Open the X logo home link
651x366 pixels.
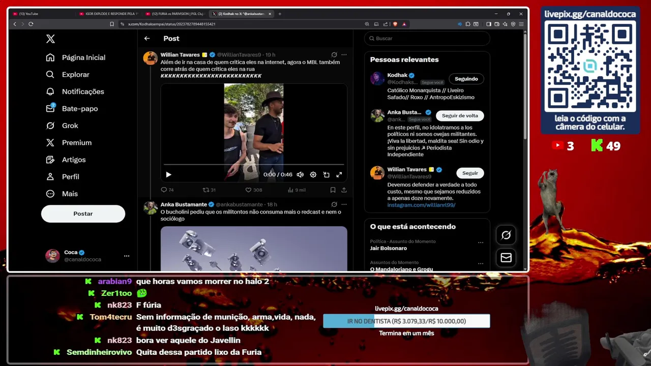(50, 39)
